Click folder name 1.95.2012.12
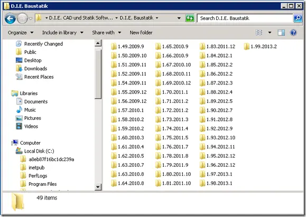 coord(221,156)
